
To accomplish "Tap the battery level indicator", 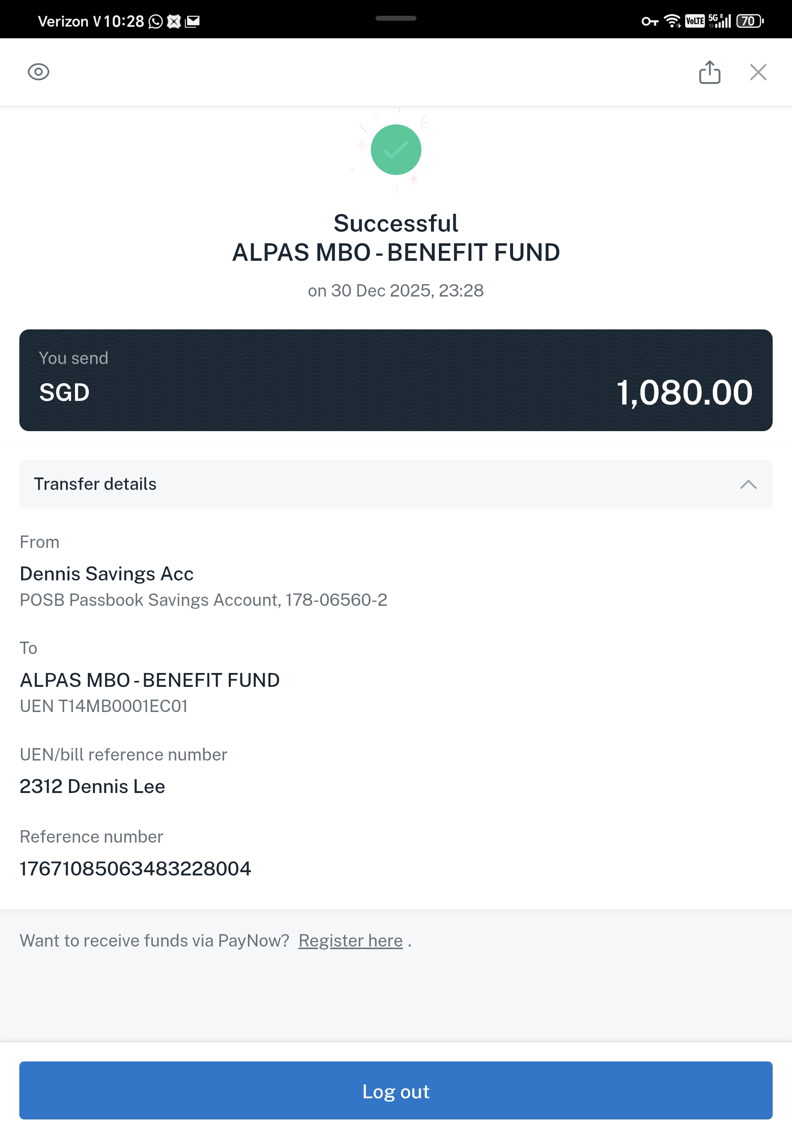I will (x=750, y=21).
